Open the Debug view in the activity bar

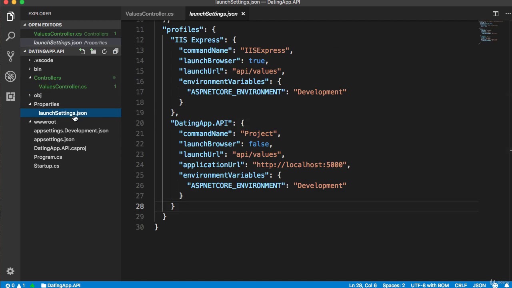tap(10, 76)
